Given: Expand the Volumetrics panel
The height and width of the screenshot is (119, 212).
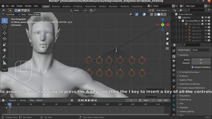Looking at the screenshot, I should click(x=185, y=96).
